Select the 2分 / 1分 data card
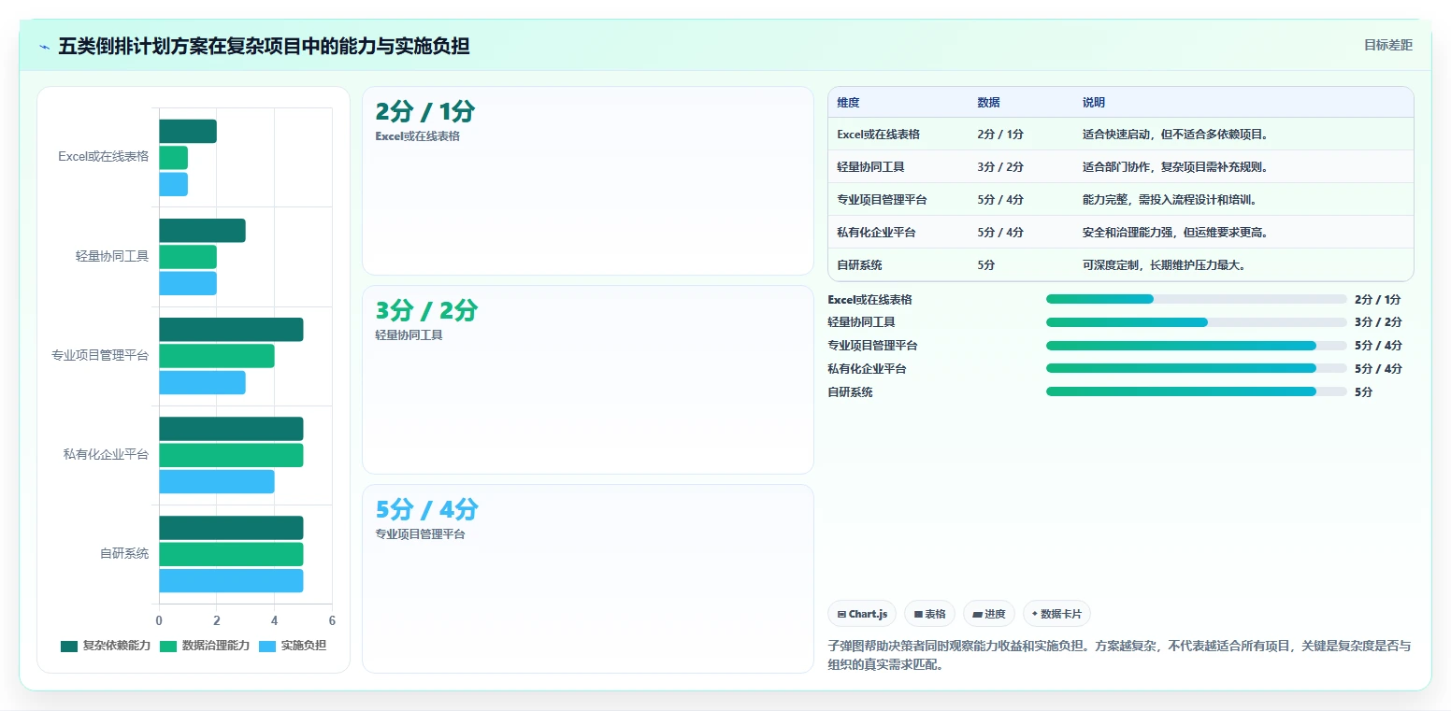This screenshot has width=1451, height=711. click(x=588, y=181)
